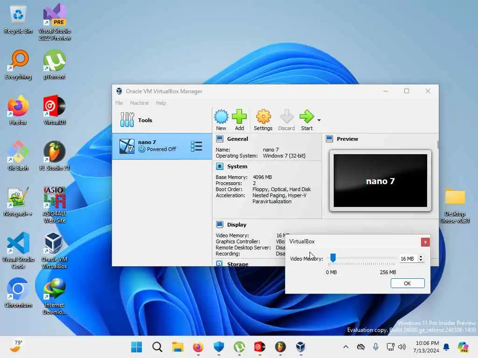The image size is (478, 358).
Task: Click the nano 7 preview thumbnail
Action: [380, 180]
